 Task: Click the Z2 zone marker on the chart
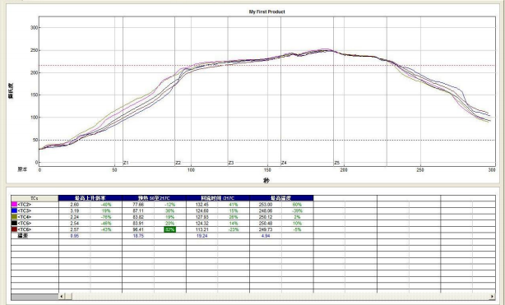[x=178, y=163]
